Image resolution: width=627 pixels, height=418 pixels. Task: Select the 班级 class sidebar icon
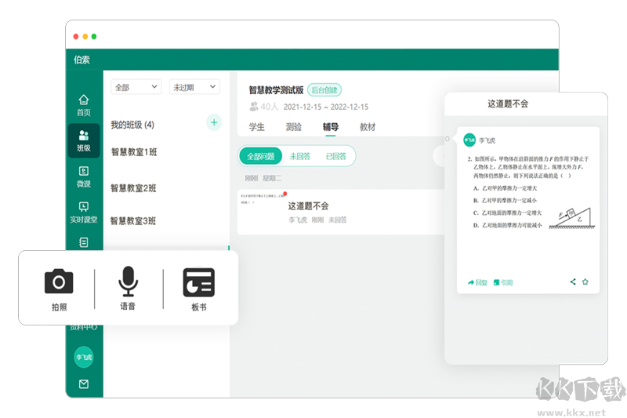pyautogui.click(x=84, y=140)
